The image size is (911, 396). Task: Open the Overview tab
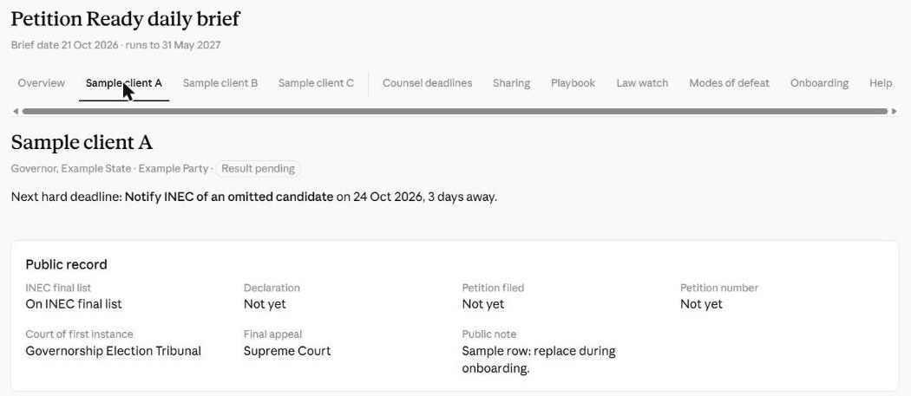click(42, 83)
